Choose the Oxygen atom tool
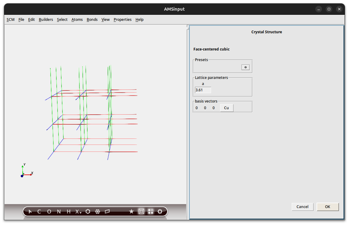Viewport: 349px width, 225px height. click(x=49, y=212)
